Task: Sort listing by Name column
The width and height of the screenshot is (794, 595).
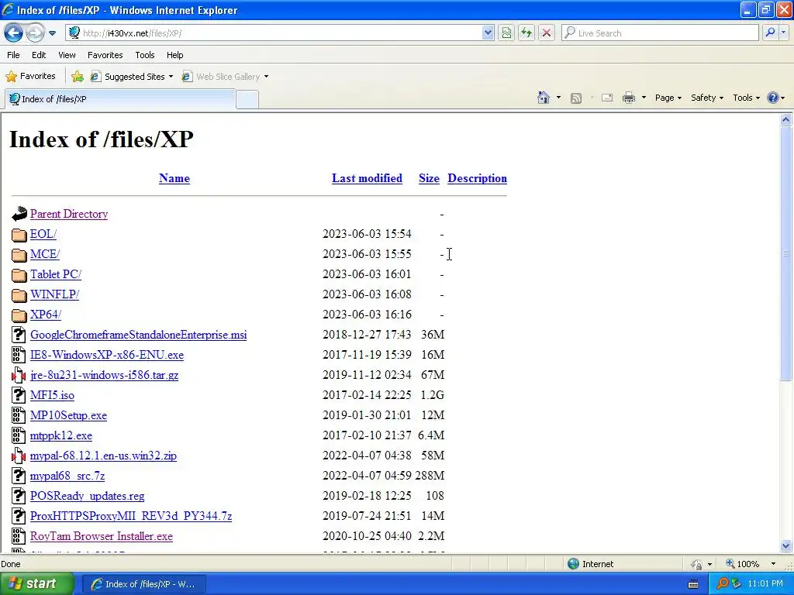Action: (174, 178)
